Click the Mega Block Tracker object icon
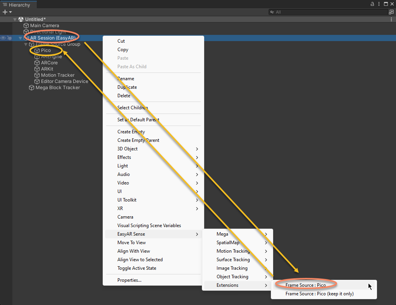 click(32, 88)
